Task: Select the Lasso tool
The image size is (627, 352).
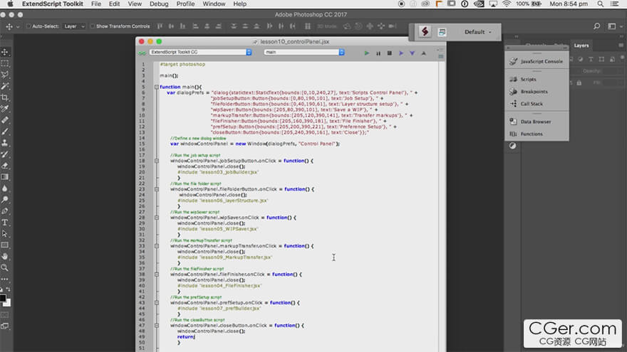Action: point(5,75)
